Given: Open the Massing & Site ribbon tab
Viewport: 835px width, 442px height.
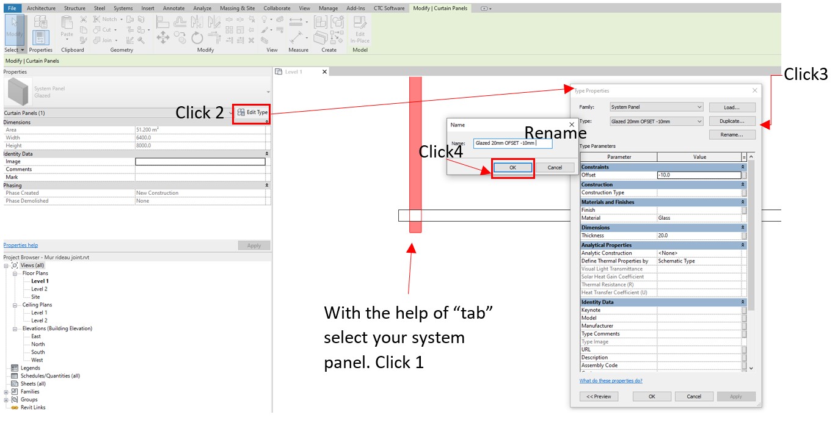Looking at the screenshot, I should [237, 9].
